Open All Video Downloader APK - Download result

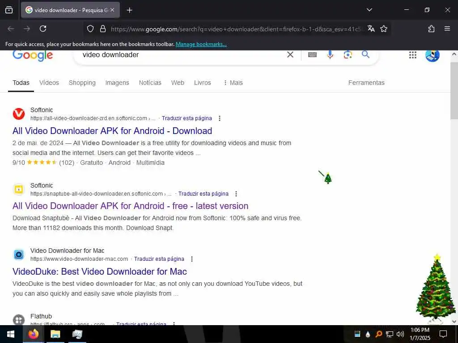pyautogui.click(x=112, y=131)
